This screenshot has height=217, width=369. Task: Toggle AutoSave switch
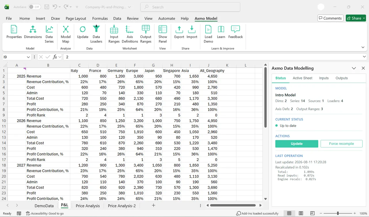coord(34,7)
